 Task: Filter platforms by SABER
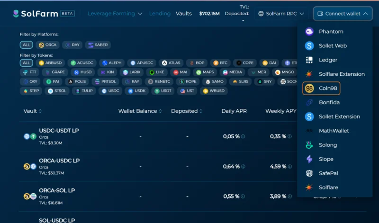[x=98, y=45]
